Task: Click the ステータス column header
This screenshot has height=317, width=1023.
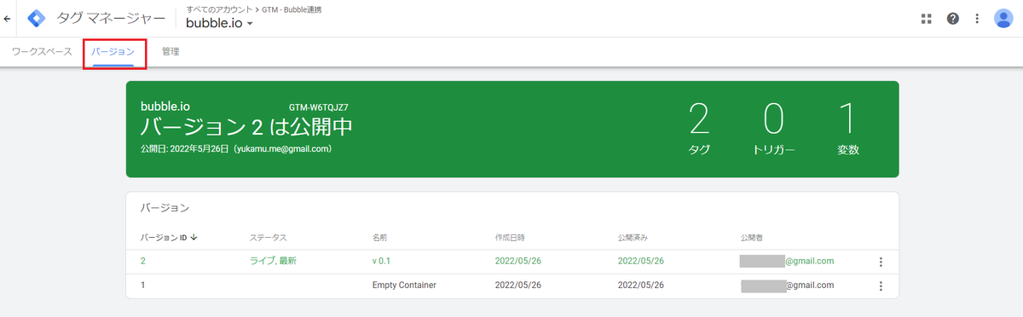Action: pyautogui.click(x=268, y=237)
